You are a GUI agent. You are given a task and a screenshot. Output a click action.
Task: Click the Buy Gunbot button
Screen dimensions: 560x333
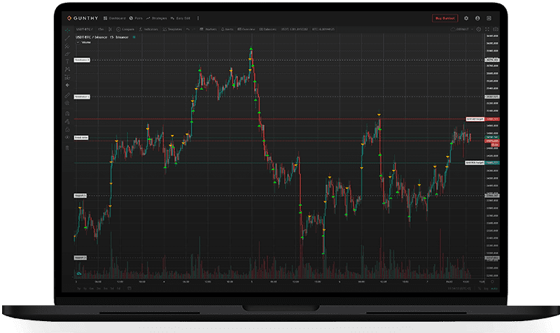(x=444, y=17)
